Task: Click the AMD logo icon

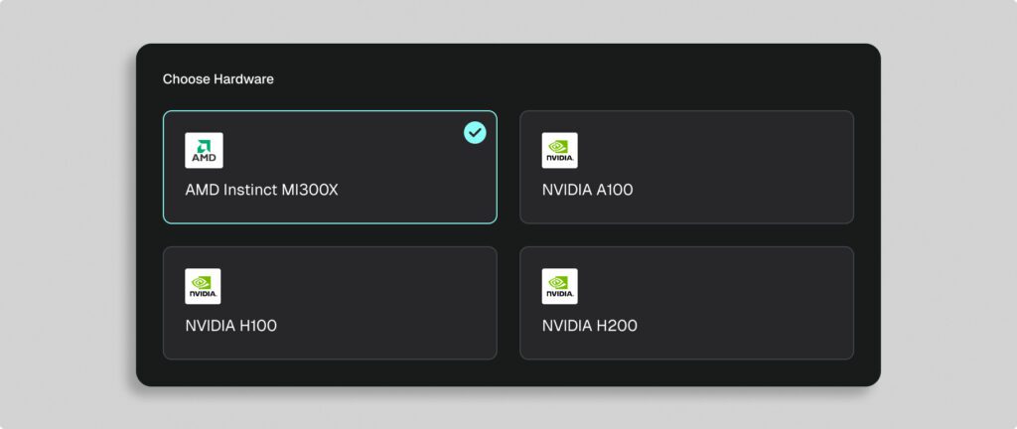Action: pyautogui.click(x=204, y=150)
